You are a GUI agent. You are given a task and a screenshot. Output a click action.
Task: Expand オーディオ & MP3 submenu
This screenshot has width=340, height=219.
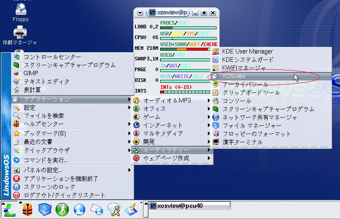(x=172, y=100)
